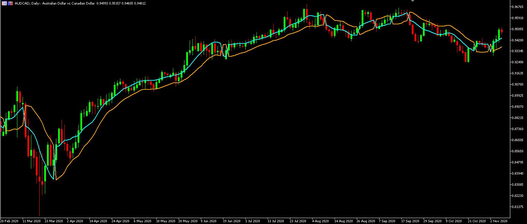
Task: Click the chart-with-pencil icon in the title bar
Action: (10, 3)
